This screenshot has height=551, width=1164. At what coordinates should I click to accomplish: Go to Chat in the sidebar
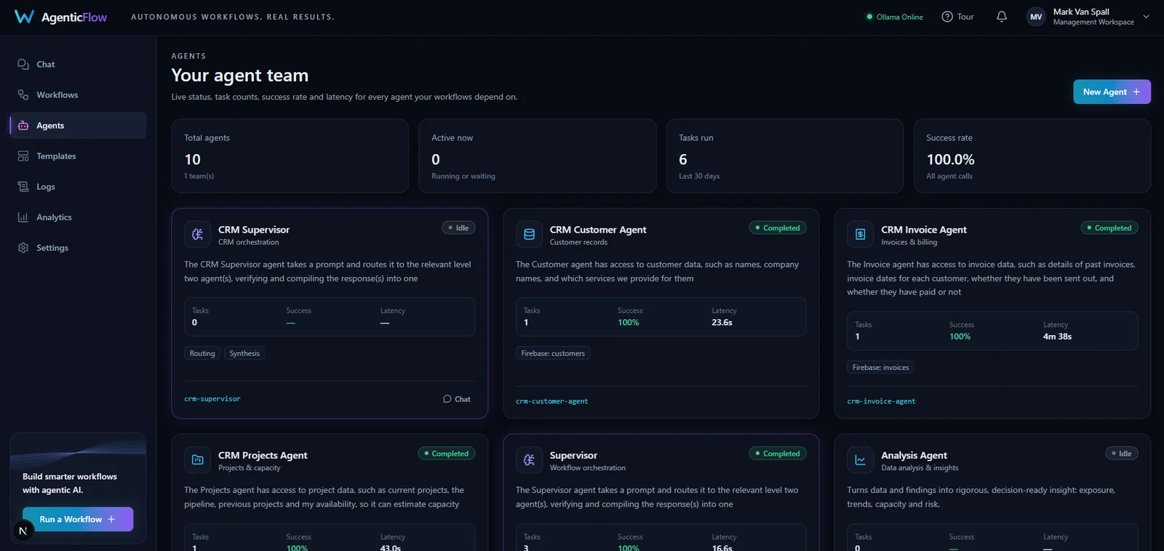(78, 64)
